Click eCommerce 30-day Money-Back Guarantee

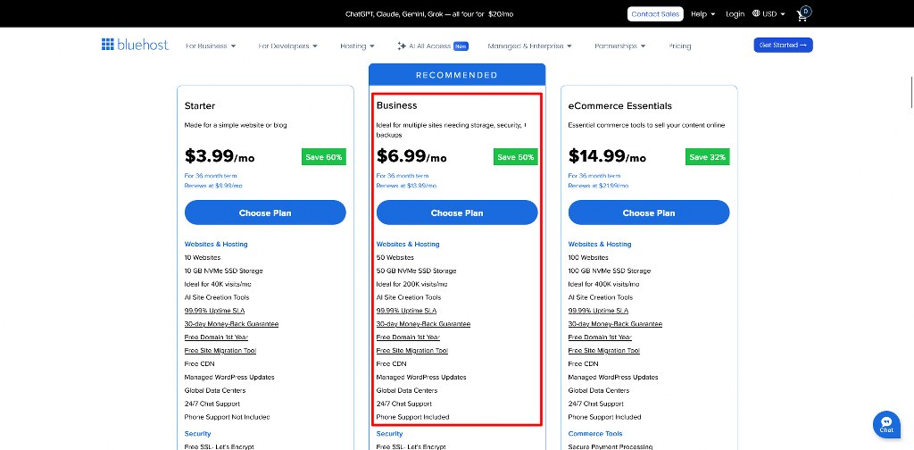(615, 324)
